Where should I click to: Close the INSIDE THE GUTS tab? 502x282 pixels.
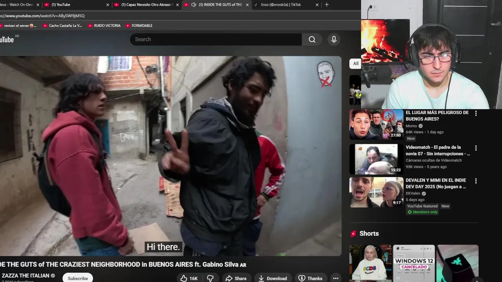247,5
